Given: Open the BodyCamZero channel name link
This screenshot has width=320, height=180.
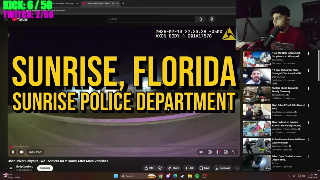Looking at the screenshot, I should [25, 167].
